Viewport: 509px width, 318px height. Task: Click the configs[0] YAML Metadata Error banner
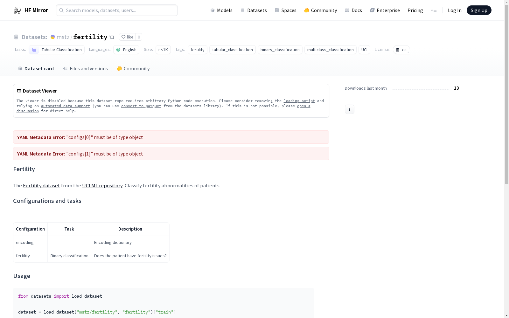[x=171, y=137]
